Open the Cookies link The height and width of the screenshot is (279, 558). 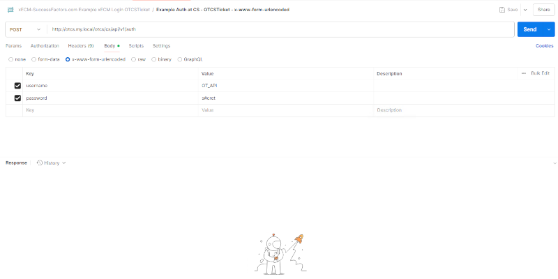click(x=544, y=45)
